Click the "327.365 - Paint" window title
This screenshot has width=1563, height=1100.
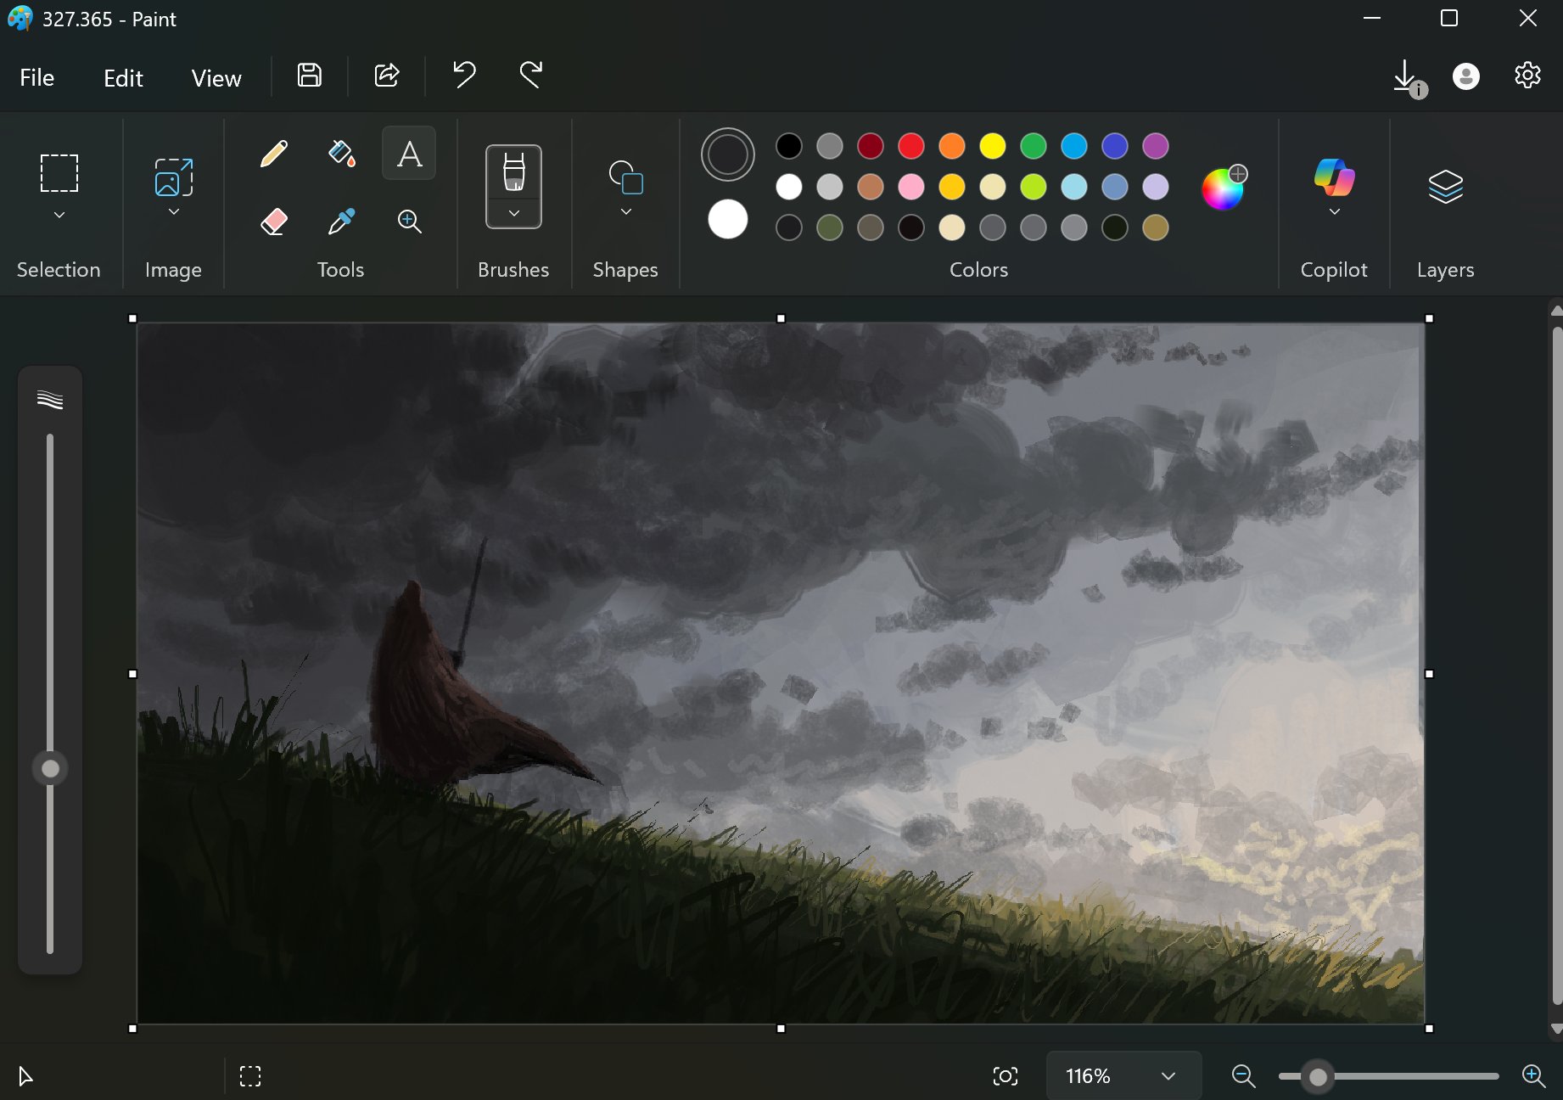click(109, 20)
